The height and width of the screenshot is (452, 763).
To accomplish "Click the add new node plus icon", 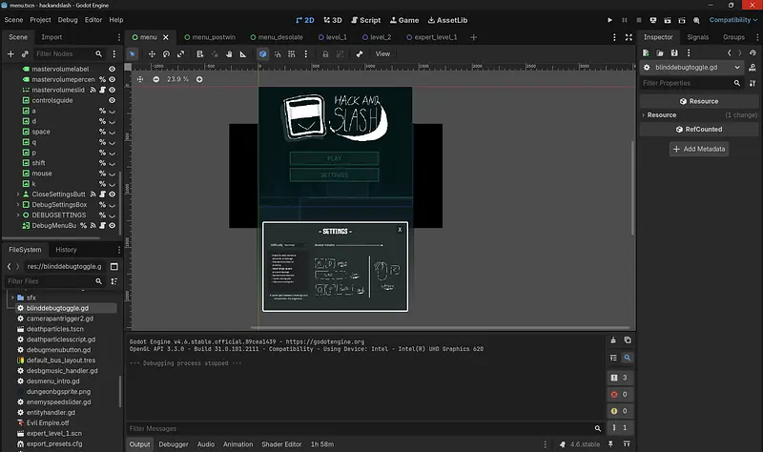I will click(10, 54).
